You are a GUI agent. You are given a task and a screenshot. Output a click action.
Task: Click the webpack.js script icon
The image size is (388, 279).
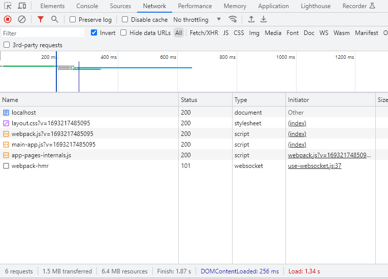(x=6, y=134)
